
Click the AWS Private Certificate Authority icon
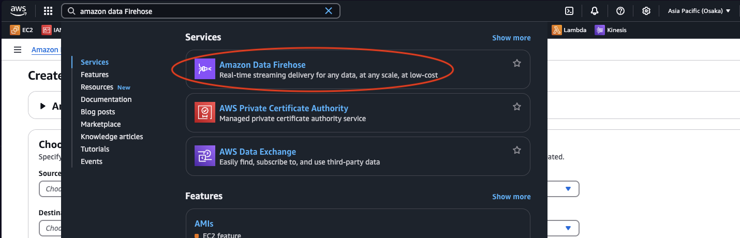click(204, 113)
